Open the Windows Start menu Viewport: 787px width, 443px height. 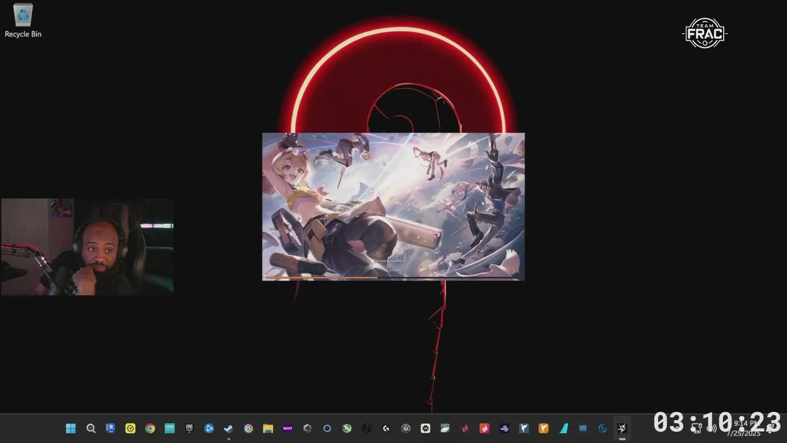click(x=71, y=428)
